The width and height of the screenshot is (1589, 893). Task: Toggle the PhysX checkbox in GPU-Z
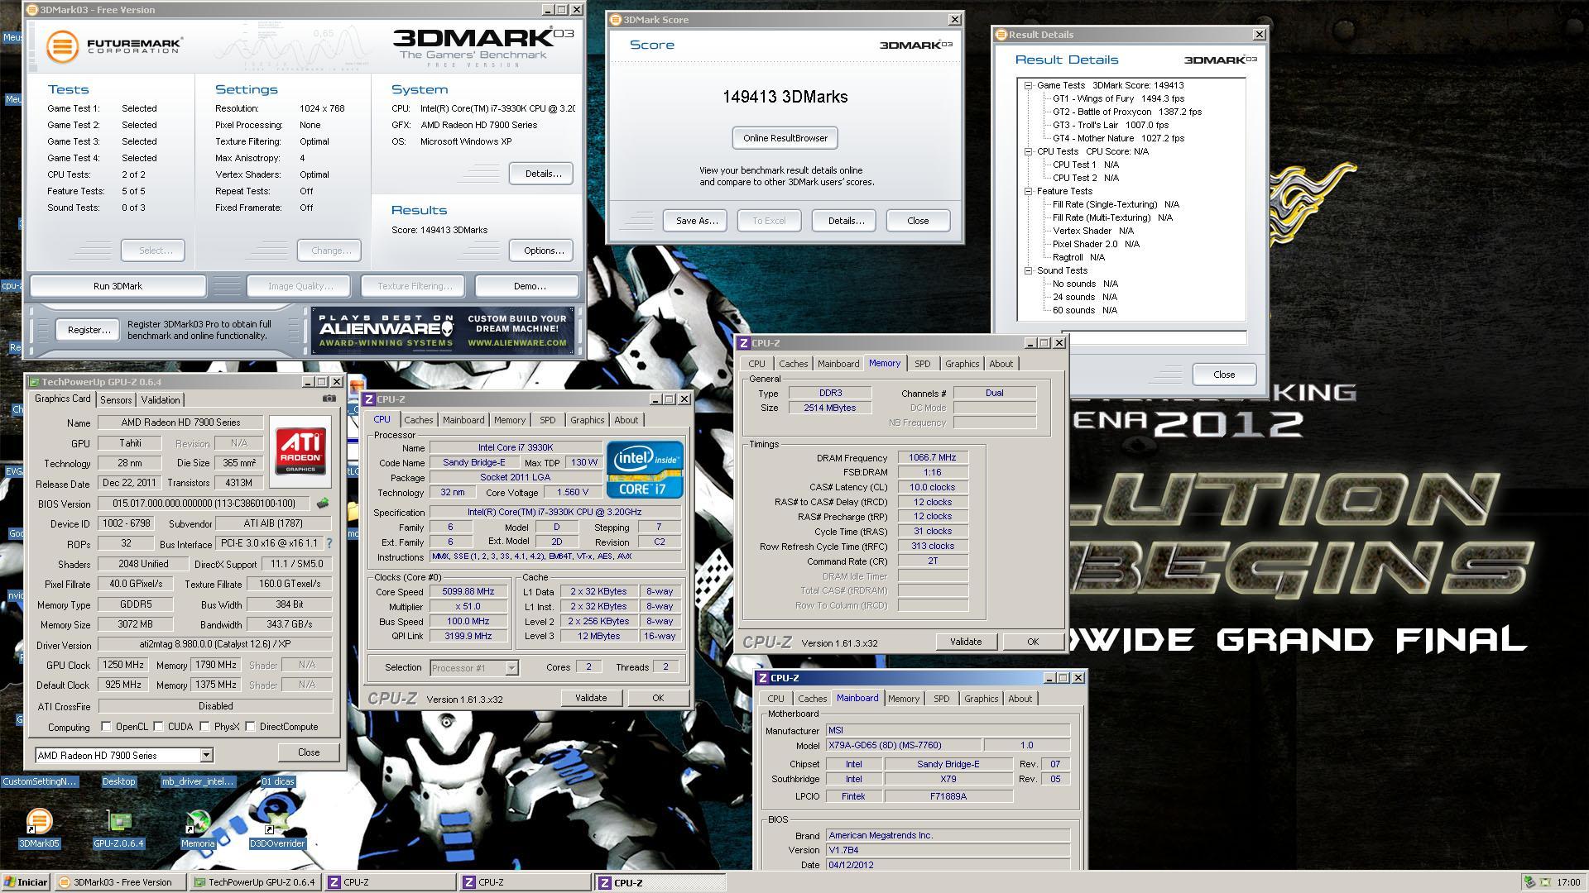coord(204,727)
